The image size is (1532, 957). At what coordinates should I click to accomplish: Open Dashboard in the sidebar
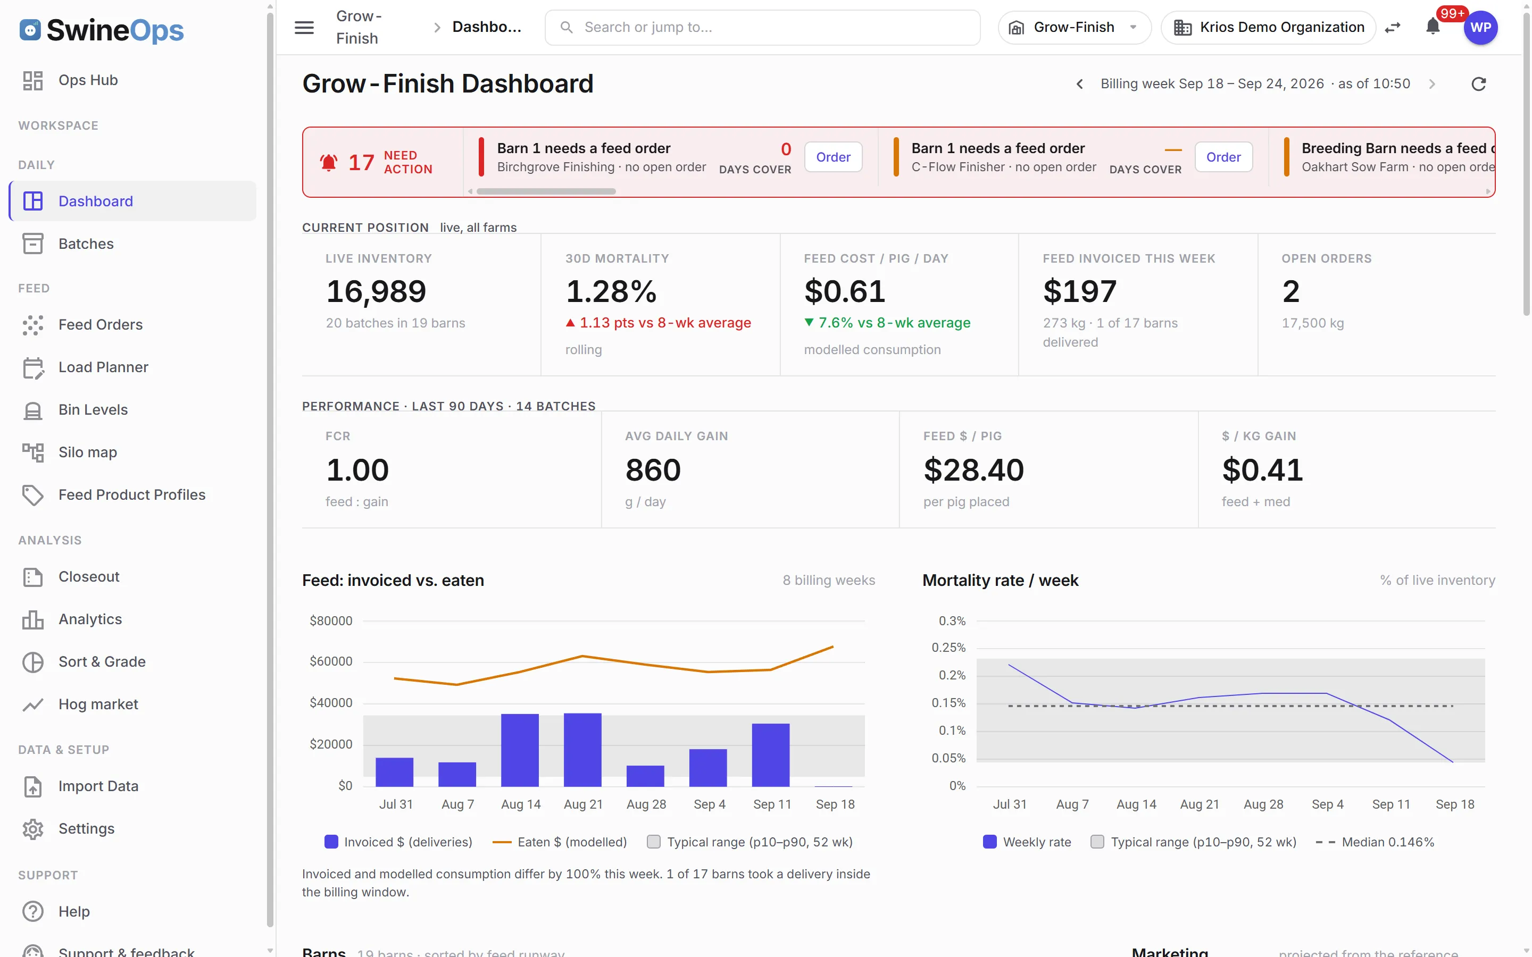pos(133,202)
